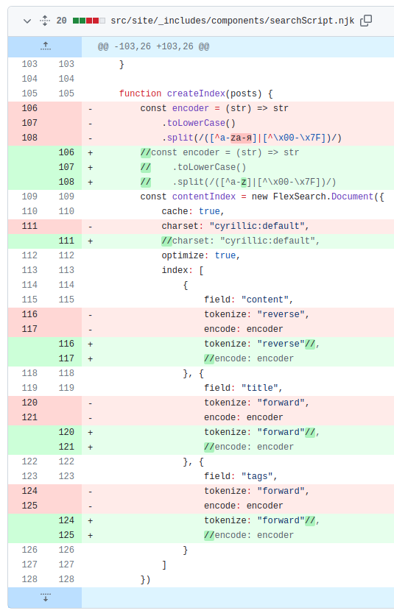Expand hidden lines below line 128
394x616 pixels.
tap(45, 598)
